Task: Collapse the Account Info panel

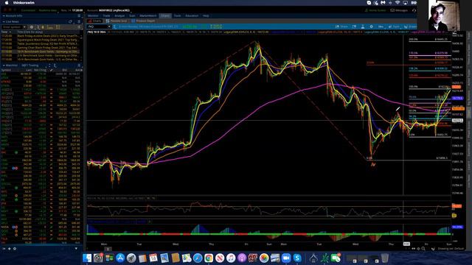Action: coord(4,15)
